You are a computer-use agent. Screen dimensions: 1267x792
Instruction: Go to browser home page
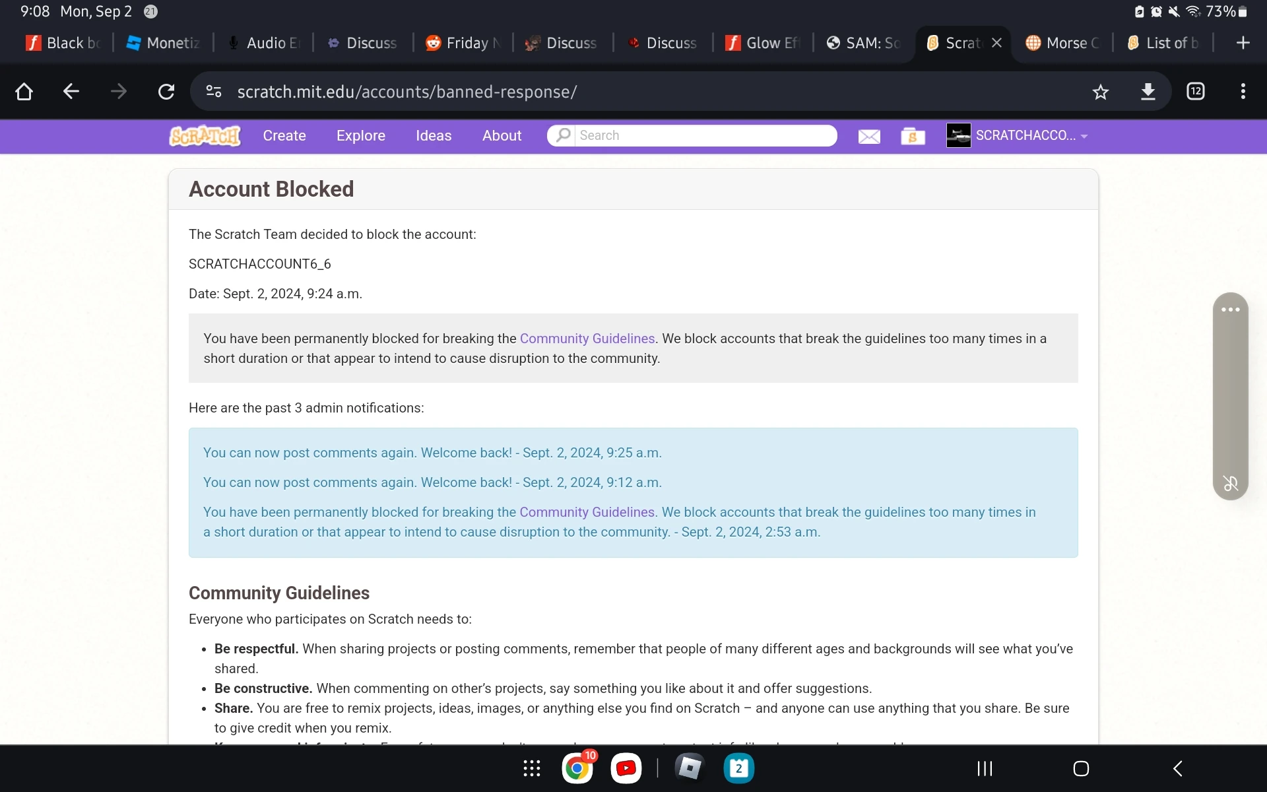(x=24, y=91)
